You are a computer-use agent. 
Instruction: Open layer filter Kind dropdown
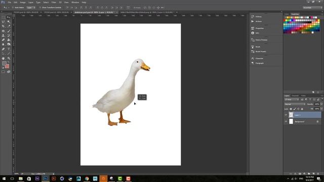[292, 100]
